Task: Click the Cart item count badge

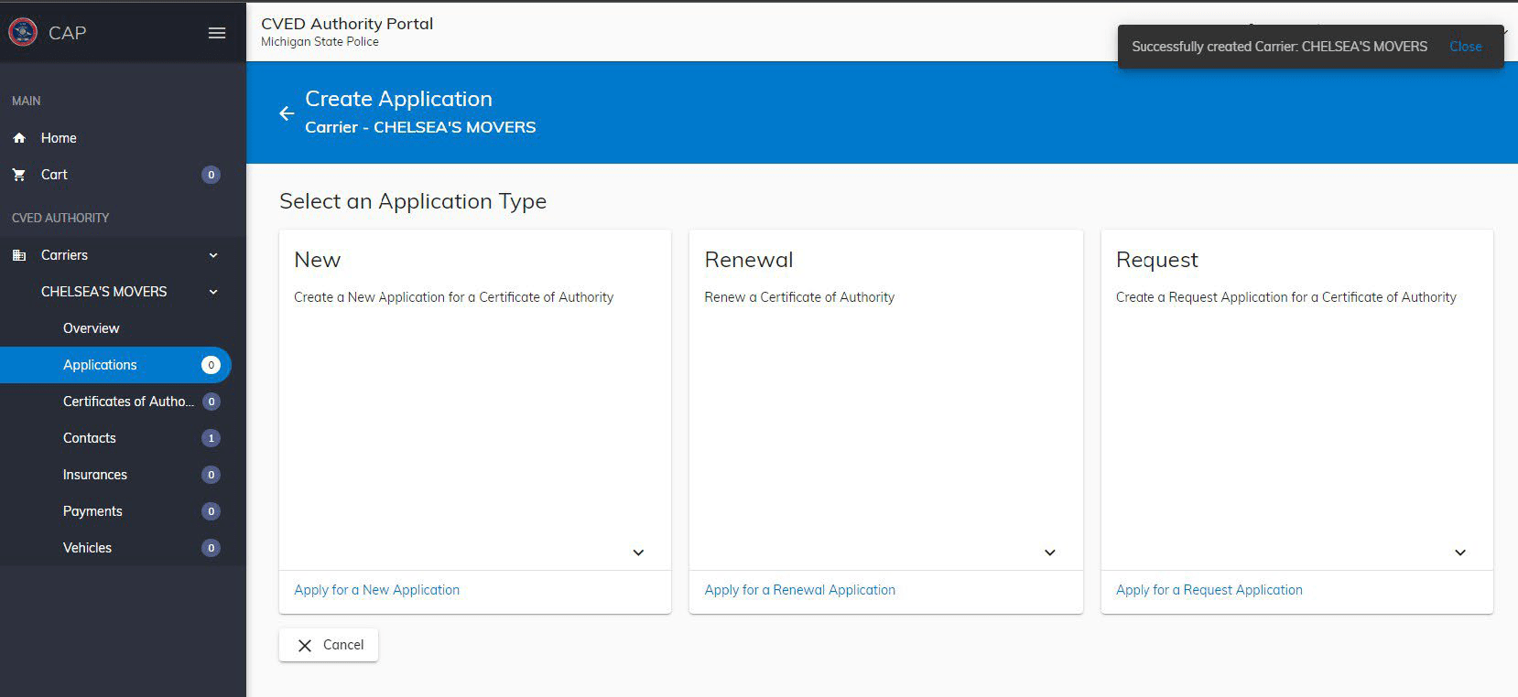Action: [211, 175]
